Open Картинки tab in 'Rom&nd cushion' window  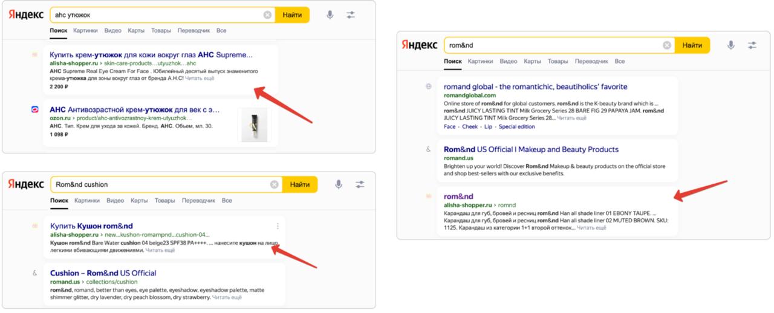88,200
